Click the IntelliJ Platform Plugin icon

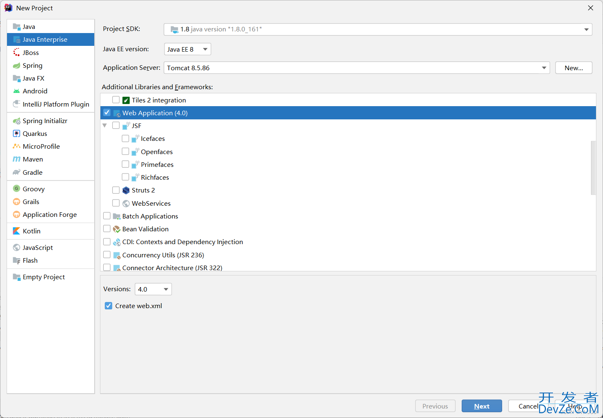click(17, 104)
